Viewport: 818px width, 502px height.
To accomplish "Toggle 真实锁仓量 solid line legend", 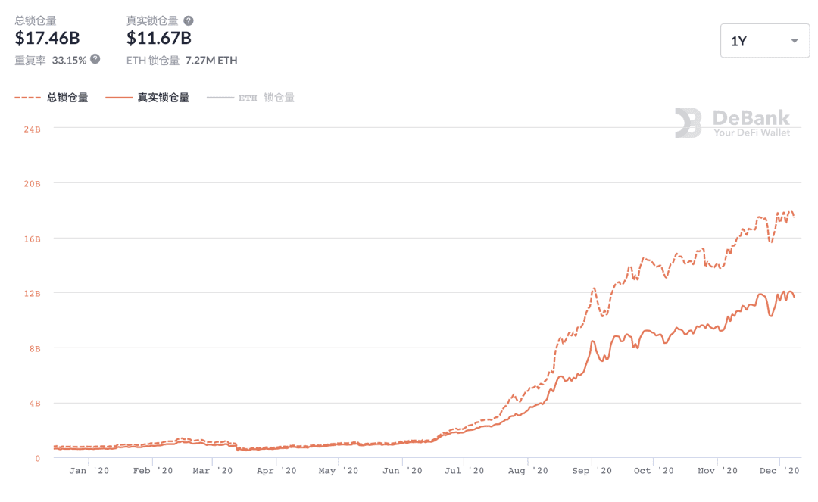I will coord(147,98).
